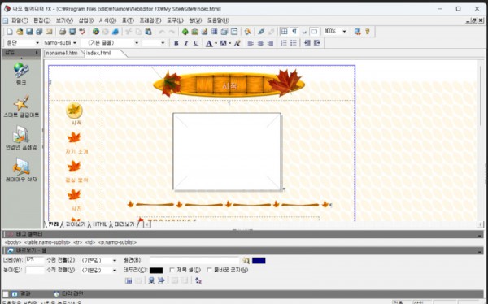Open a file using the folder icon
This screenshot has width=488, height=304.
[20, 32]
